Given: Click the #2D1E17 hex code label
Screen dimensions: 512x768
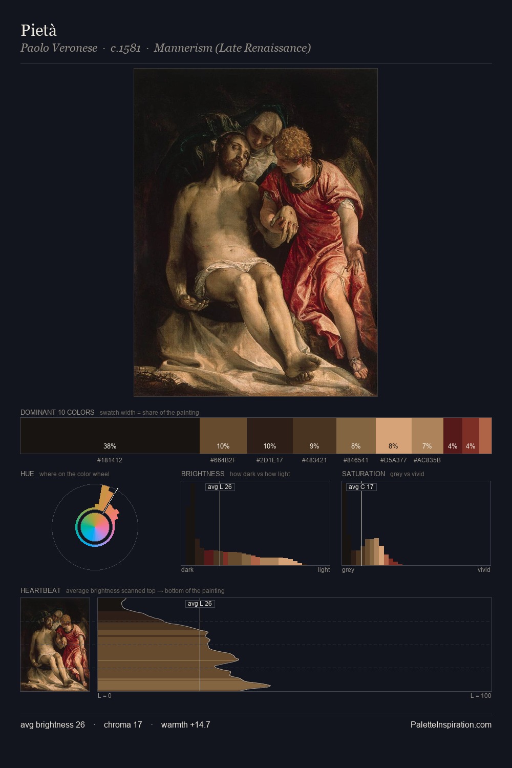Looking at the screenshot, I should (x=270, y=460).
